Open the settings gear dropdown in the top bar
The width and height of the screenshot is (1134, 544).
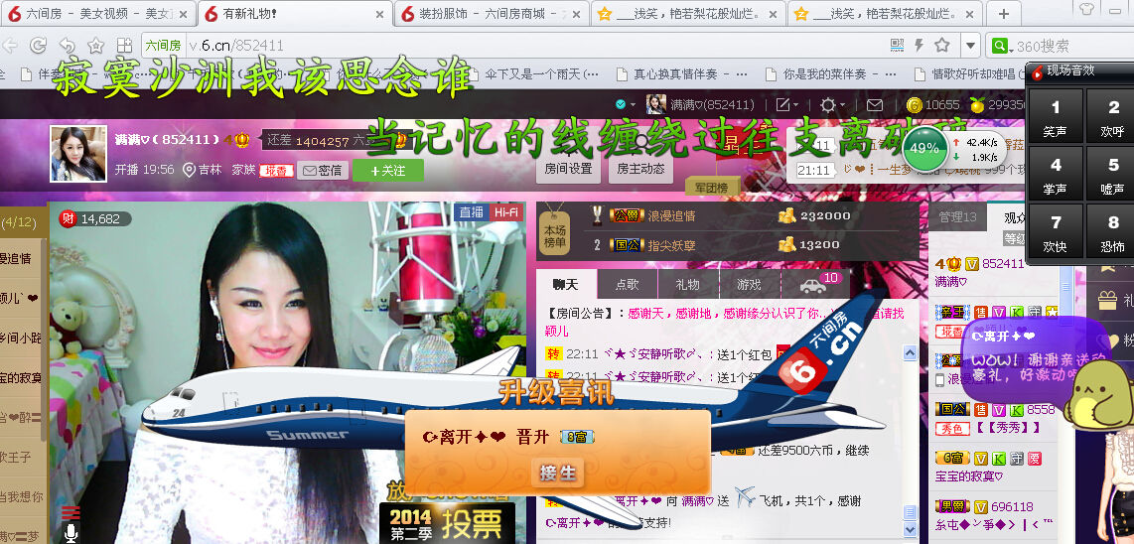pos(832,104)
